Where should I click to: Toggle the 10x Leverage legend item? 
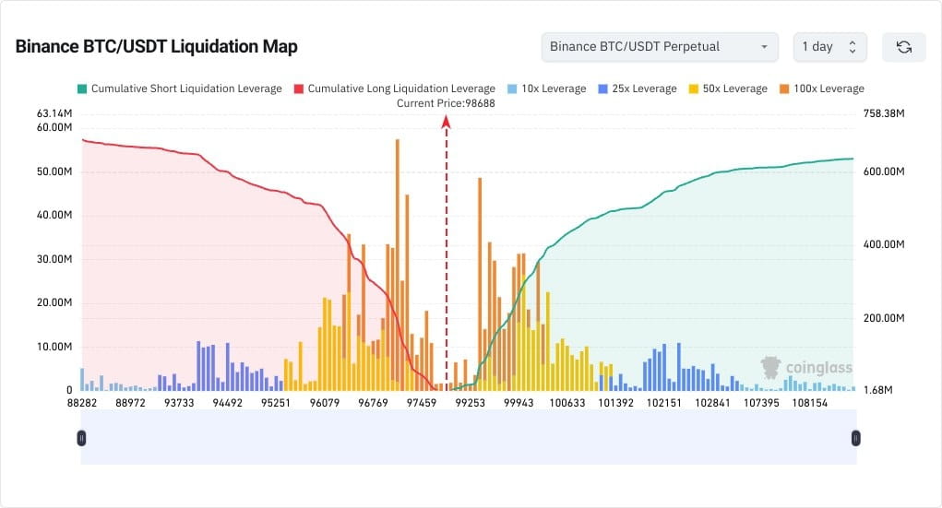(x=547, y=89)
